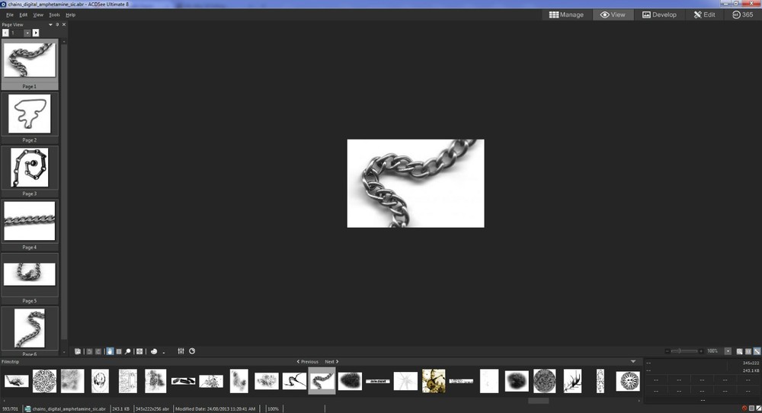Select the Zoom magnifier tool
This screenshot has width=762, height=413.
(128, 351)
